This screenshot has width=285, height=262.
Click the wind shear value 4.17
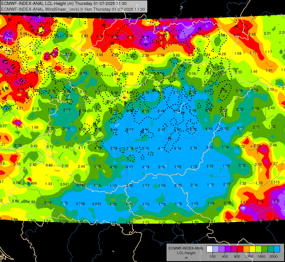82,148
